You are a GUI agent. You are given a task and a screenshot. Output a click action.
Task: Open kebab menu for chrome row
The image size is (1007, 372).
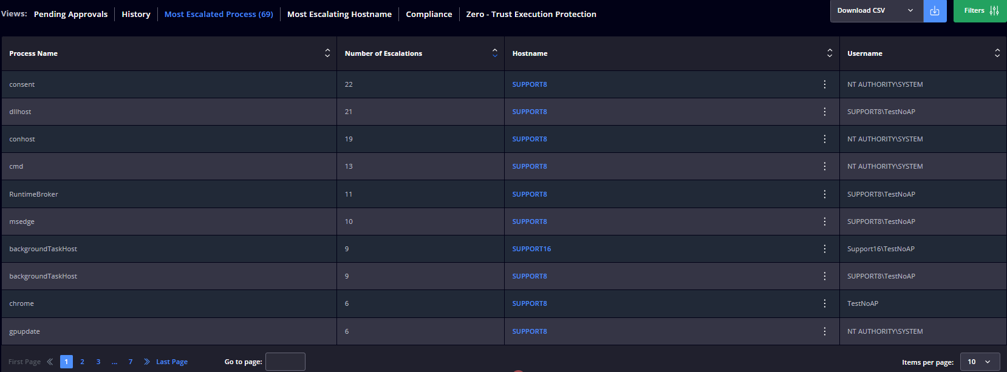coord(824,303)
